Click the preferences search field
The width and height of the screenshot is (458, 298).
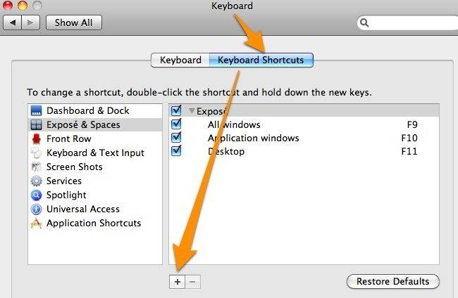pyautogui.click(x=407, y=22)
